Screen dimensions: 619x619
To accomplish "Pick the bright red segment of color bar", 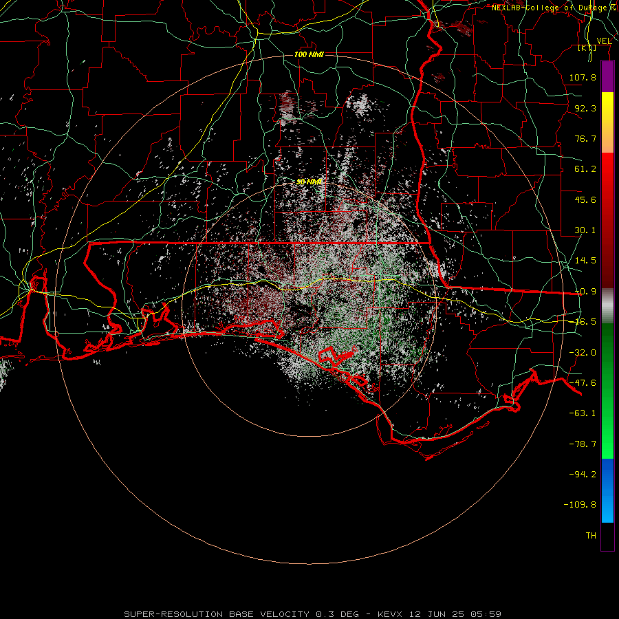I will point(607,174).
